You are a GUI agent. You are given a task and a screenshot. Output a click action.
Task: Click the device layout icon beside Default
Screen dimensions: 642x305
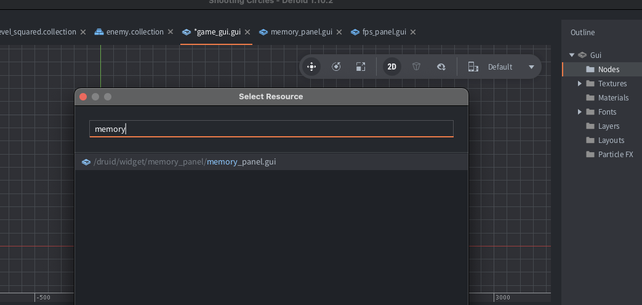[x=473, y=67]
